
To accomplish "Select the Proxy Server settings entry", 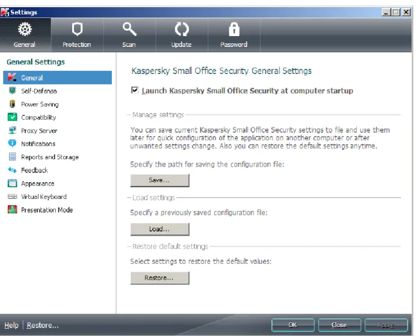I will pyautogui.click(x=57, y=130).
